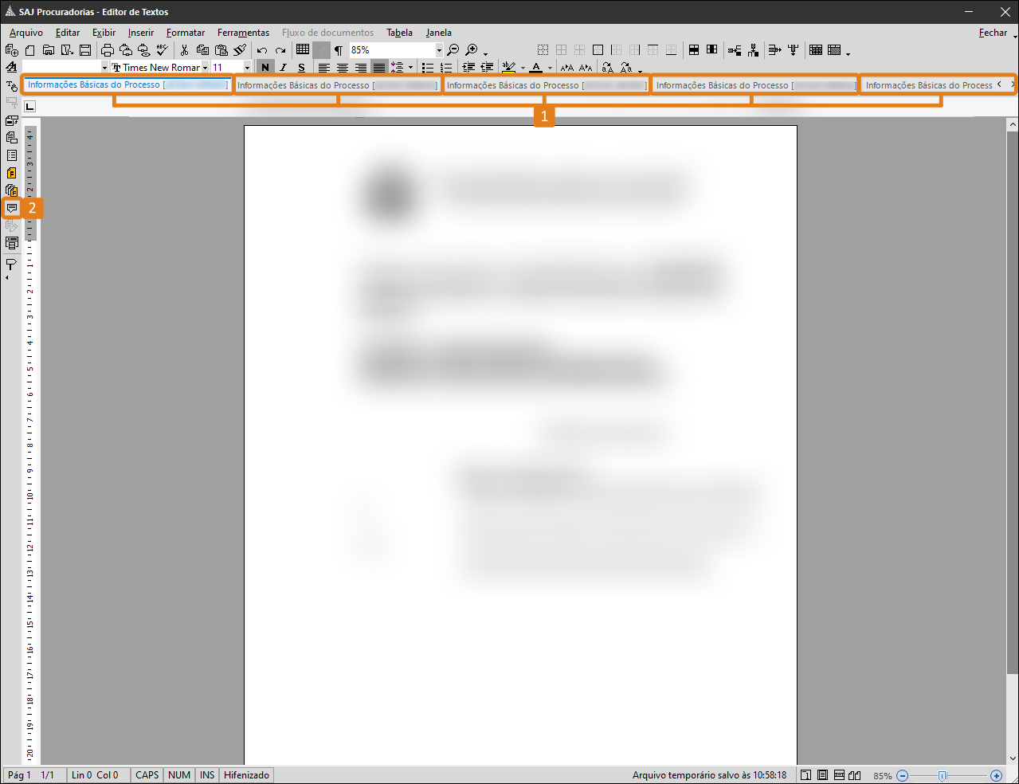Click the format painter brush icon
The height and width of the screenshot is (784, 1019).
(240, 50)
